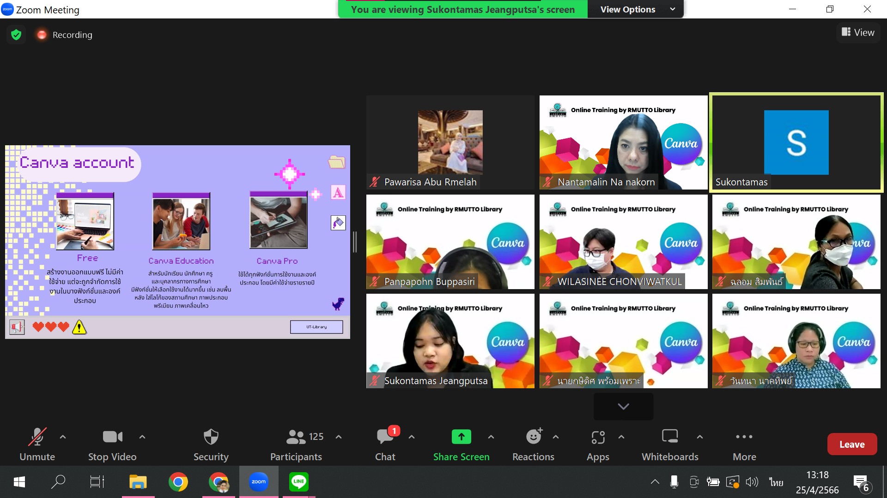This screenshot has height=498, width=887.
Task: Open audio options arrow beside Unmute
Action: tap(63, 437)
